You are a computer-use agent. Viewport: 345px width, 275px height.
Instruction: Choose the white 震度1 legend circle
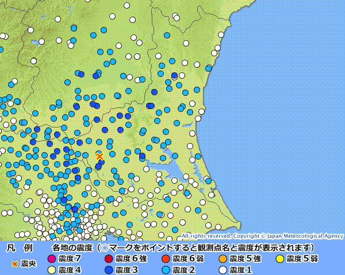223,270
